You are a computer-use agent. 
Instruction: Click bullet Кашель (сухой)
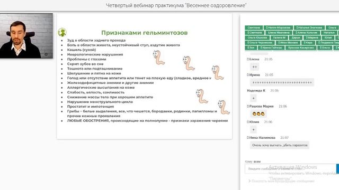click(x=82, y=50)
